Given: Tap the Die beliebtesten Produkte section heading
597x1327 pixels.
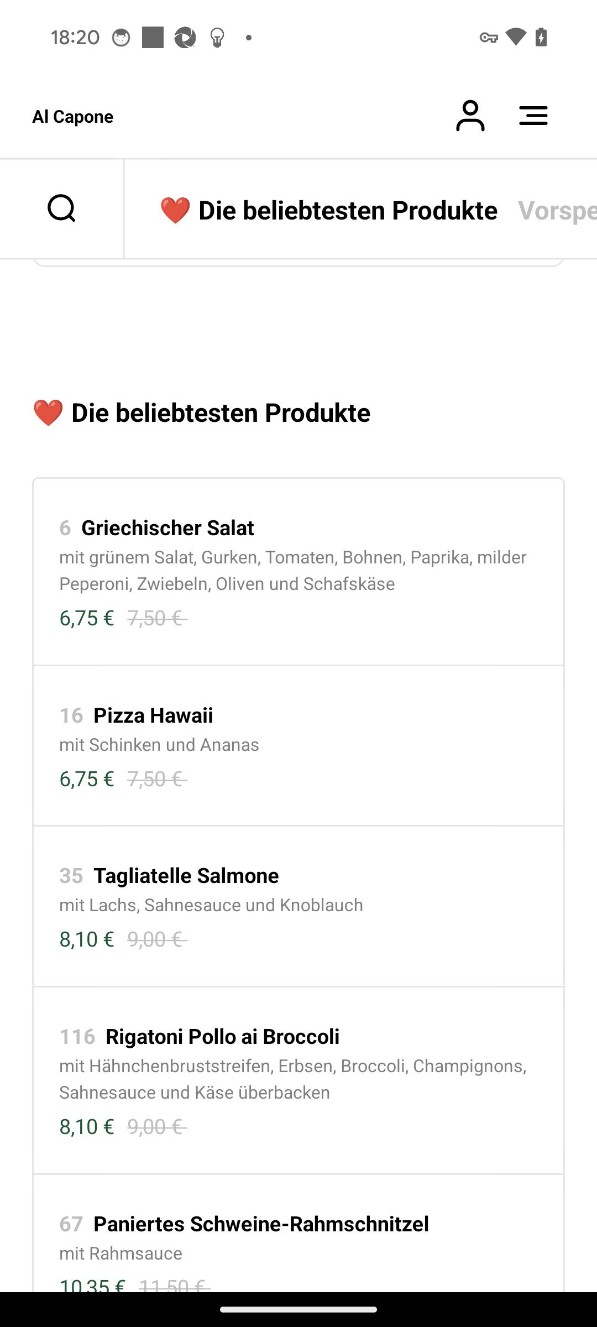Looking at the screenshot, I should (x=201, y=413).
